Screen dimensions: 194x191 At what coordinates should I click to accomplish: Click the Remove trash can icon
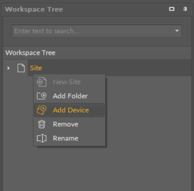click(x=42, y=124)
